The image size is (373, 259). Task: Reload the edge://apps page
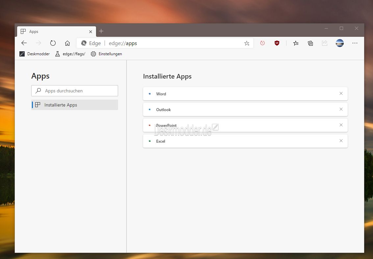(x=53, y=43)
